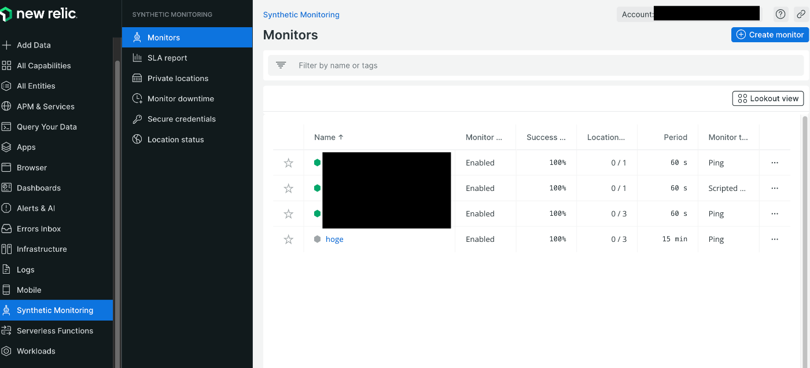Screen dimensions: 810x368
Task: Click the left sidebar vertical scrollbar
Action: pyautogui.click(x=118, y=214)
